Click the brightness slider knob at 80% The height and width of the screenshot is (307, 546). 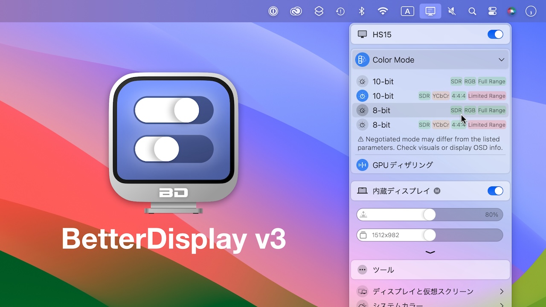pos(430,214)
